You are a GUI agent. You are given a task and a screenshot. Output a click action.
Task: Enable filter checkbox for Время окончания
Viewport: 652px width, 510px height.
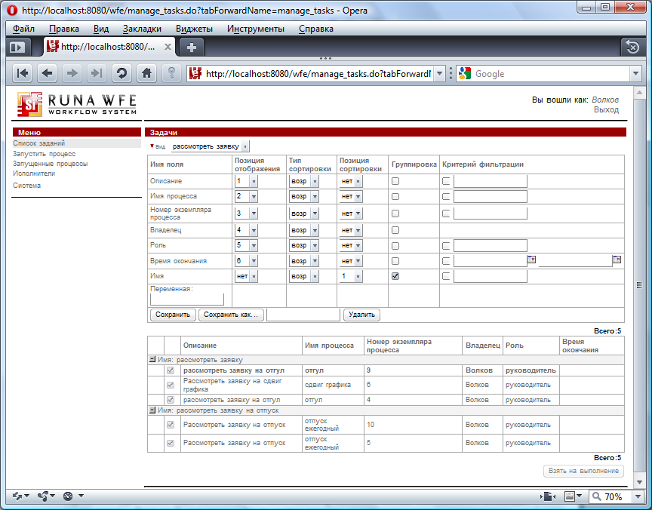(446, 261)
